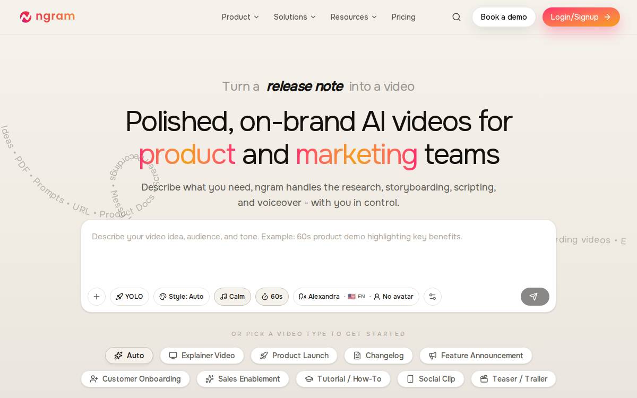
Task: Focus the video idea description field
Action: pyautogui.click(x=318, y=252)
